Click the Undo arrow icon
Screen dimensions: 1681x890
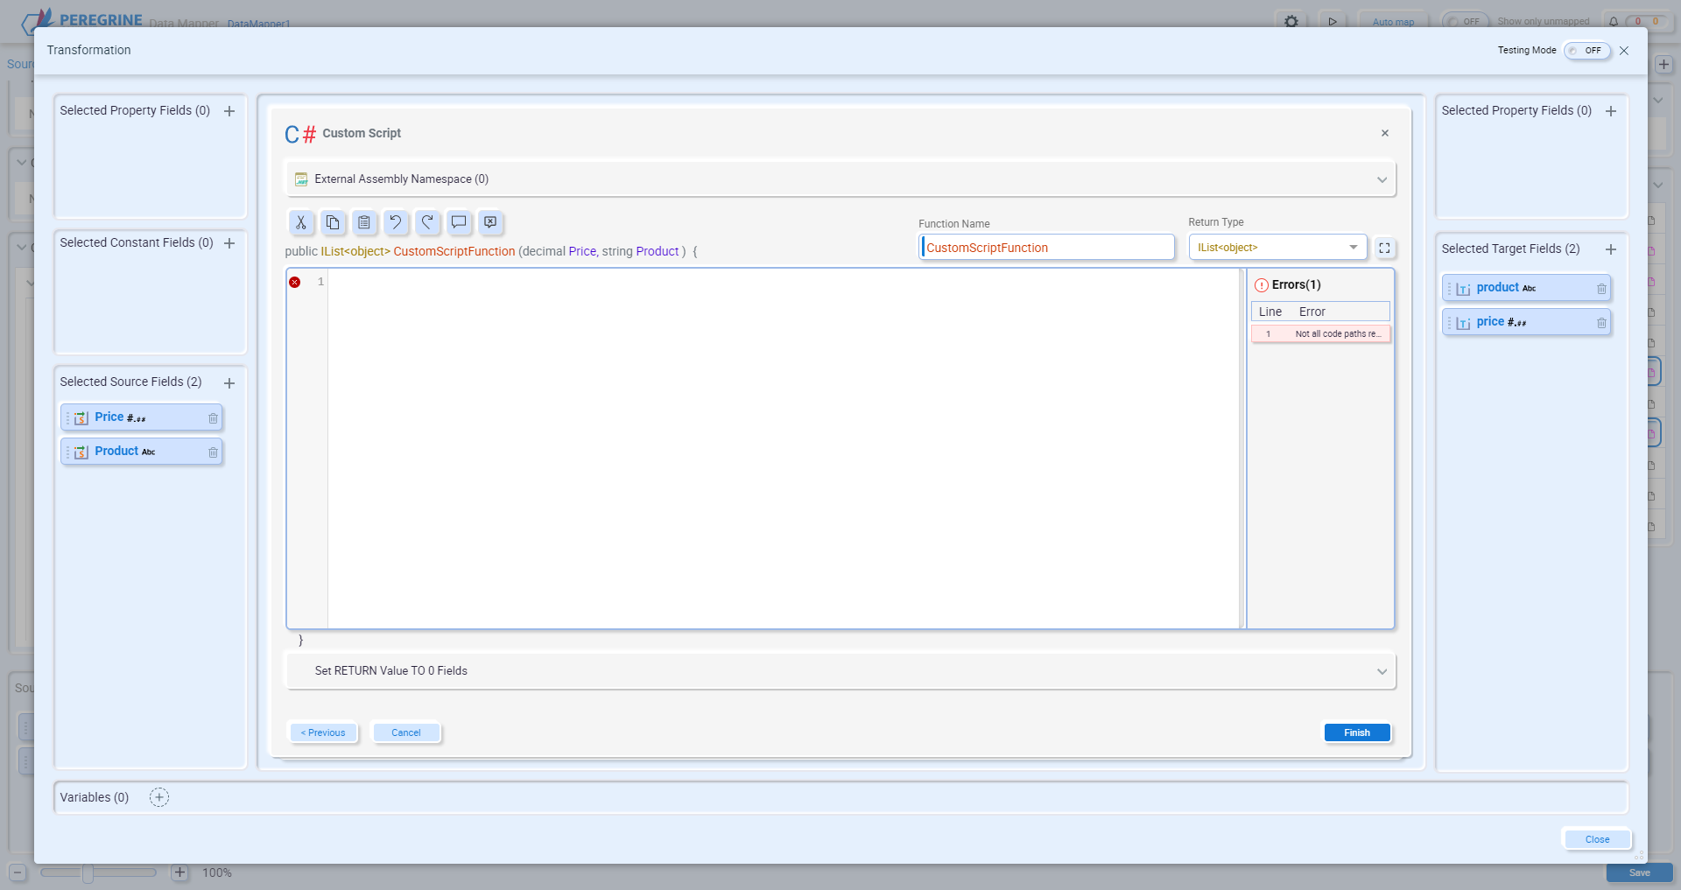pyautogui.click(x=396, y=222)
